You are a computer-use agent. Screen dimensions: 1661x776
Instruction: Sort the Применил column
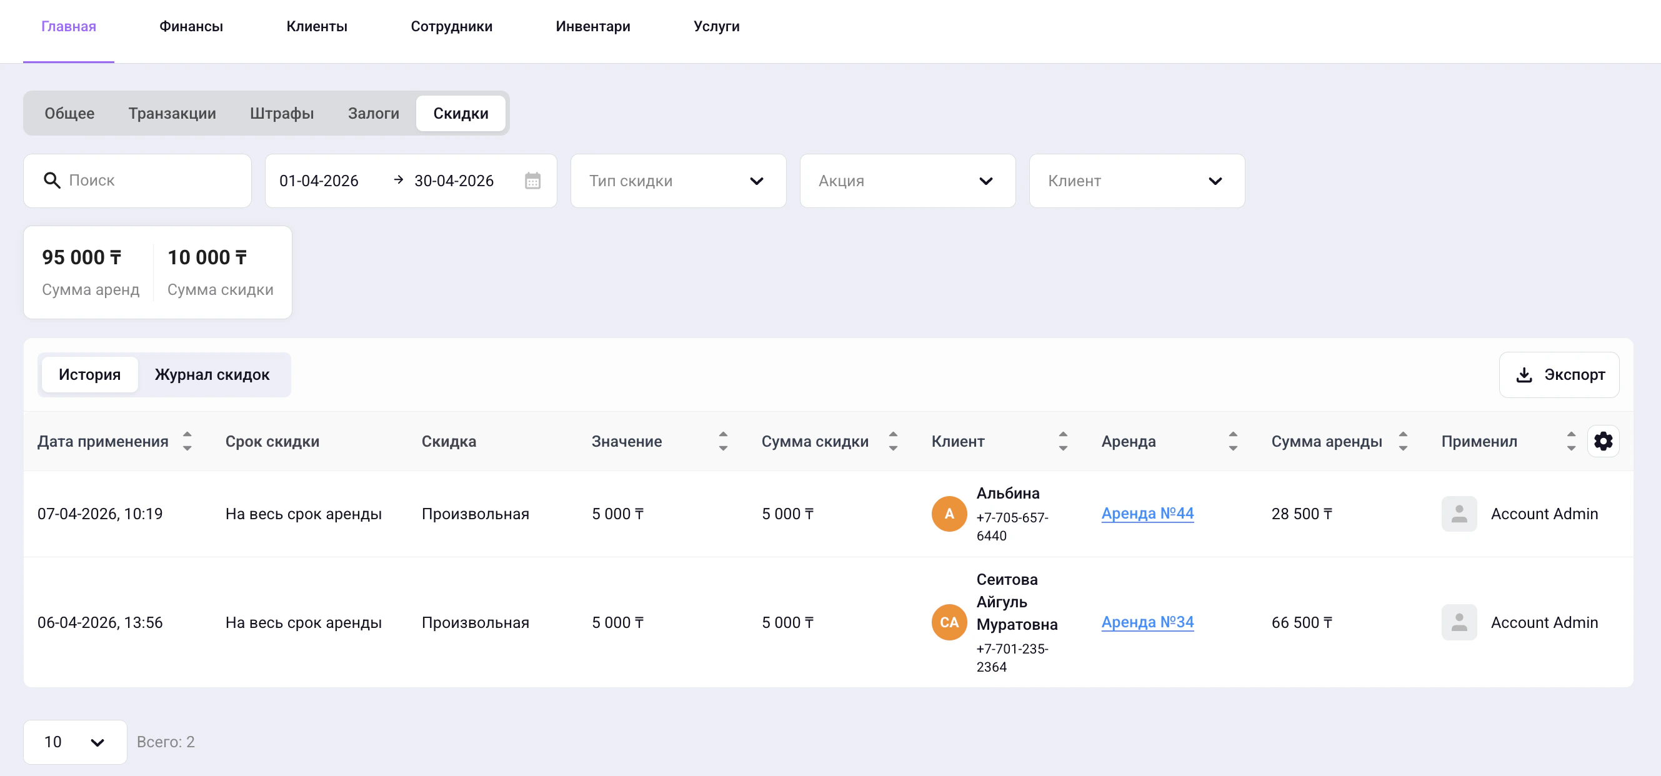pyautogui.click(x=1571, y=442)
